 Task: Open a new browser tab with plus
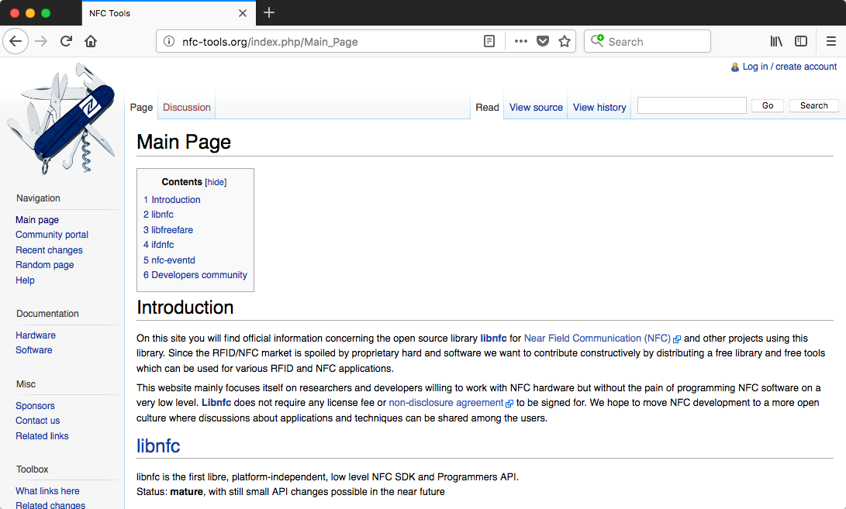[x=269, y=12]
